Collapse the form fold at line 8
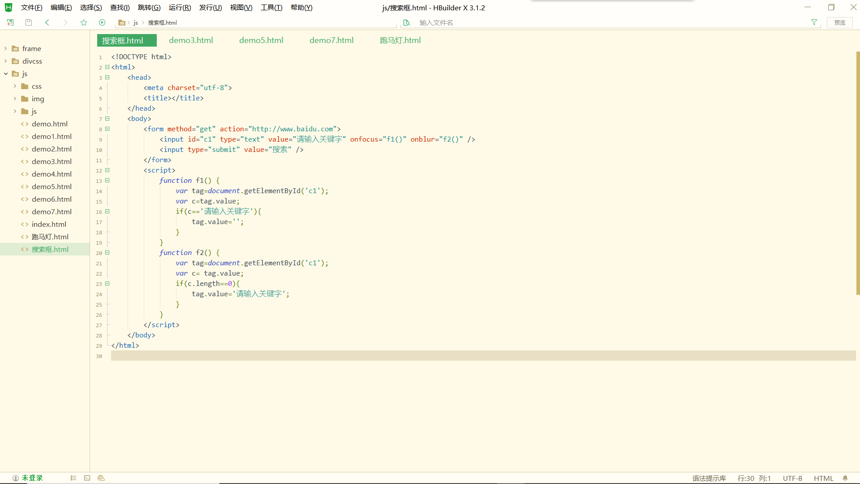860x484 pixels. point(107,129)
